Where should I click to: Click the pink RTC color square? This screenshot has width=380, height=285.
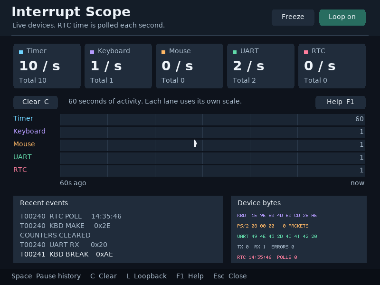coord(306,52)
